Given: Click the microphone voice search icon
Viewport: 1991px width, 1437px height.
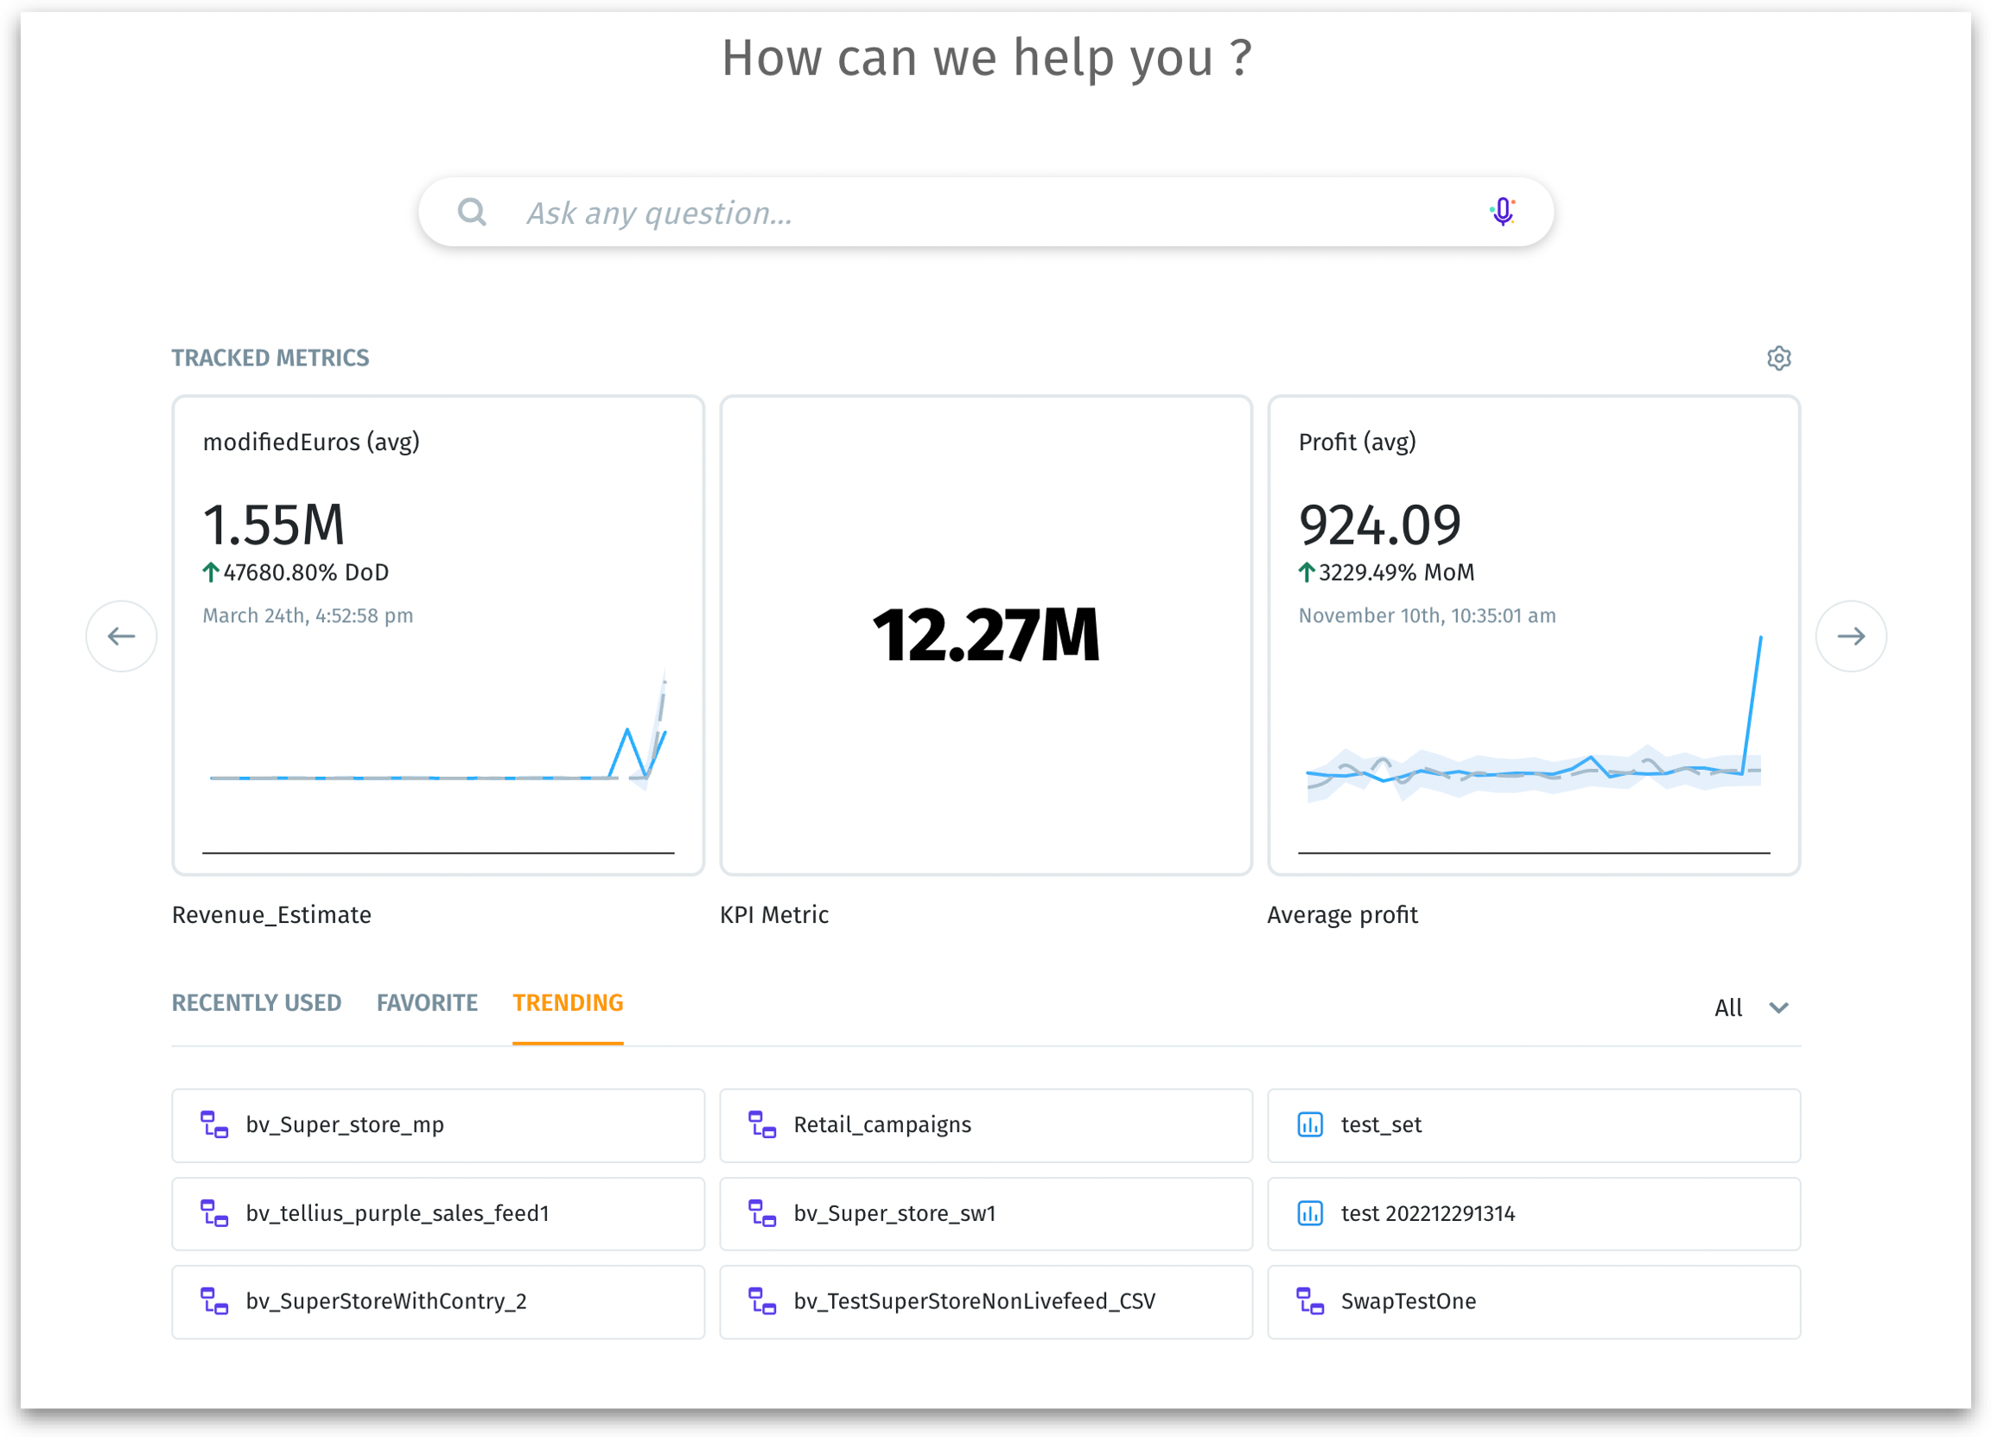Looking at the screenshot, I should (x=1502, y=212).
